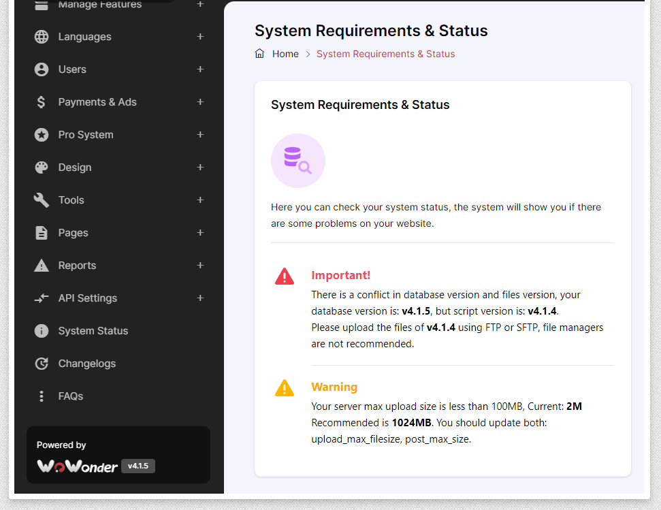This screenshot has width=661, height=510.
Task: Click the purple database search icon
Action: (x=298, y=161)
